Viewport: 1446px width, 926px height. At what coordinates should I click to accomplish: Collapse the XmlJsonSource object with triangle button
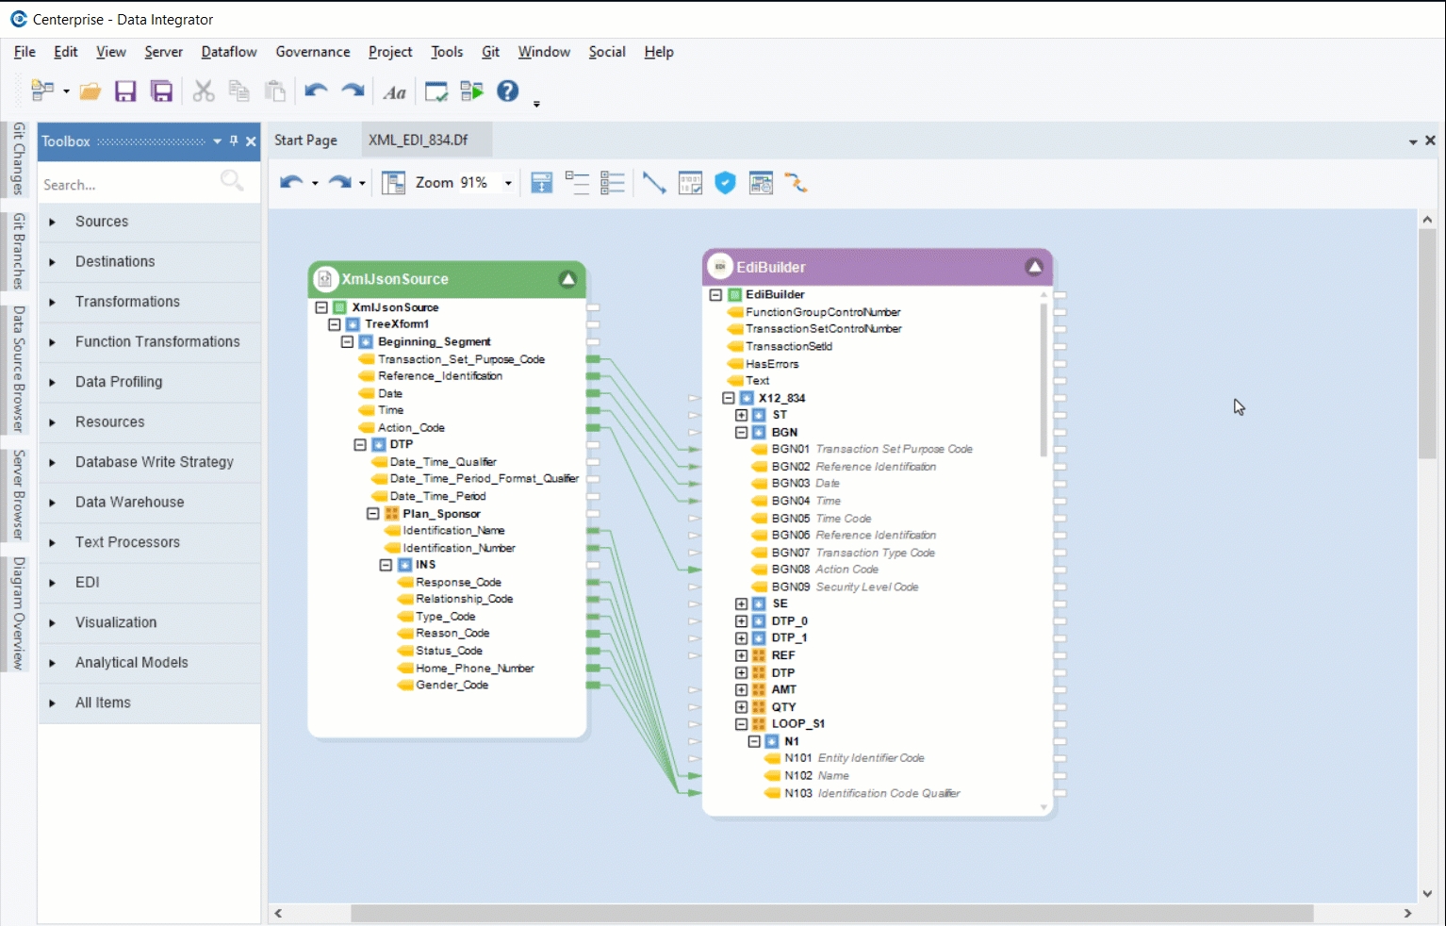pyautogui.click(x=567, y=279)
